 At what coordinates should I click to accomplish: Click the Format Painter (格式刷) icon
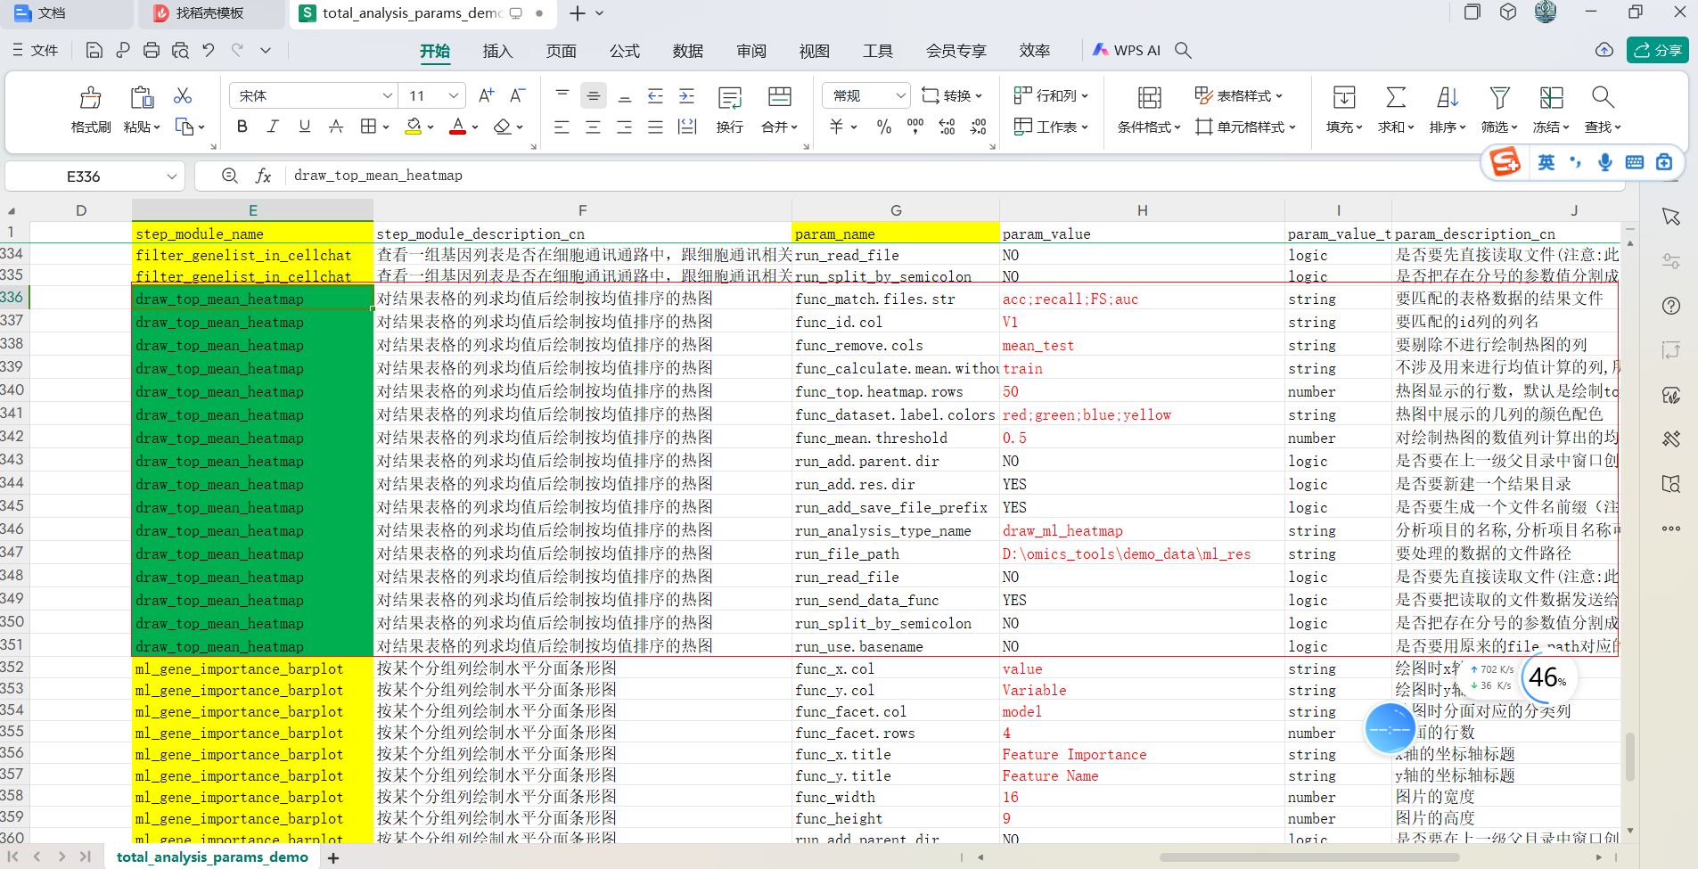[x=90, y=97]
